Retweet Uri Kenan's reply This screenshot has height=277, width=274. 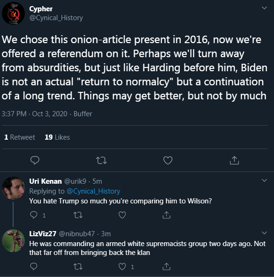pyautogui.click(x=78, y=215)
